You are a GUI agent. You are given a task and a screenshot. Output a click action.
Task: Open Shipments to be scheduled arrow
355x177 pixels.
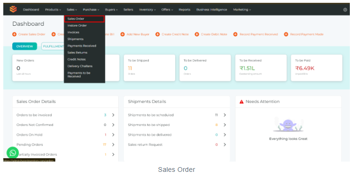[x=224, y=115]
